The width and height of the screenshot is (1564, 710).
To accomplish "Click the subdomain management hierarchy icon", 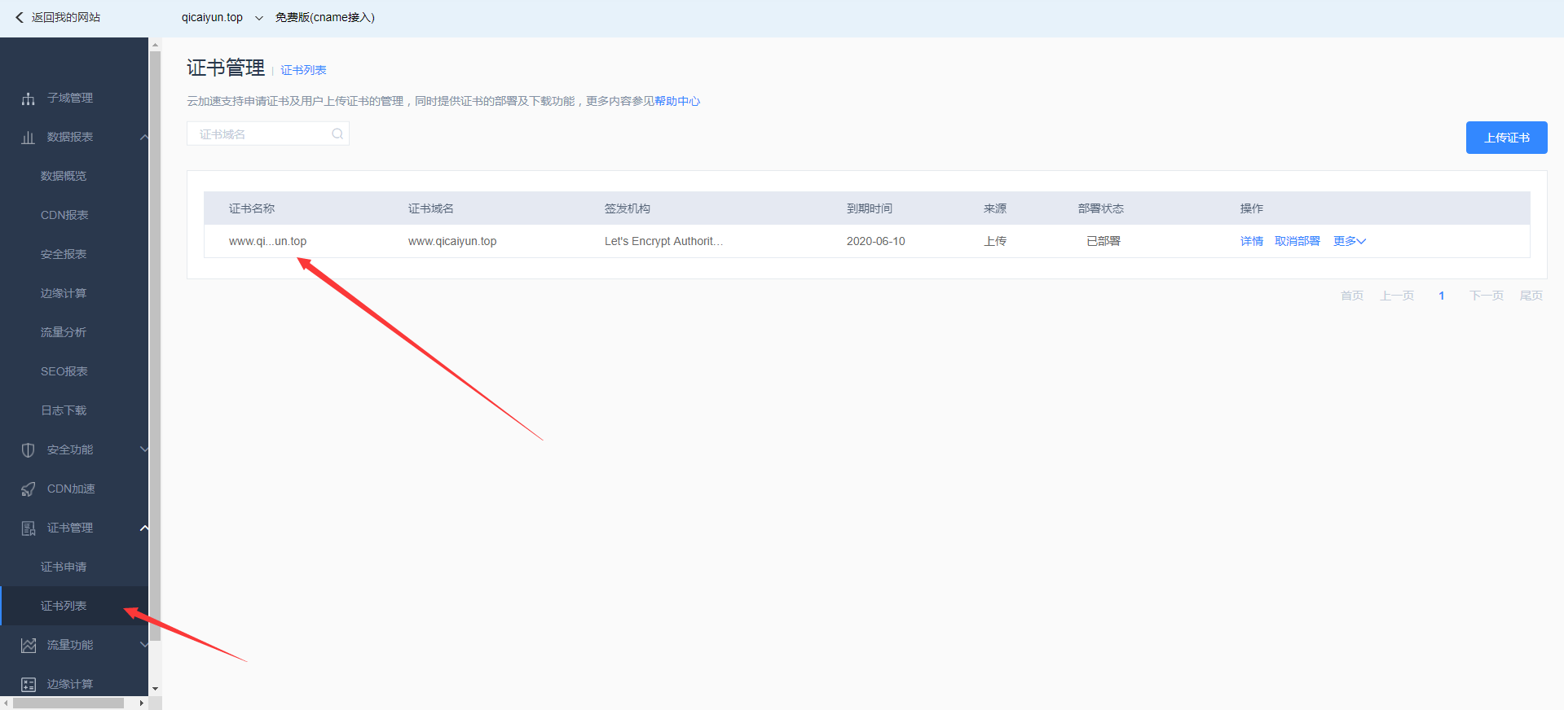I will tap(29, 99).
